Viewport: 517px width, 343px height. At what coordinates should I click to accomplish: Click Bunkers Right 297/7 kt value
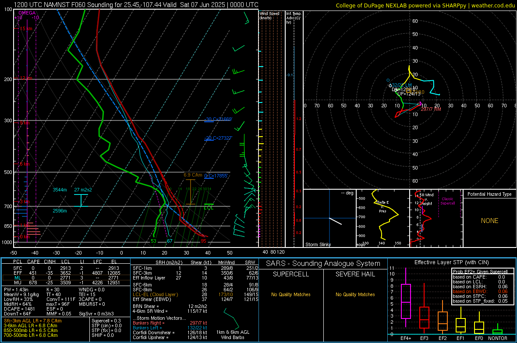tap(198, 323)
